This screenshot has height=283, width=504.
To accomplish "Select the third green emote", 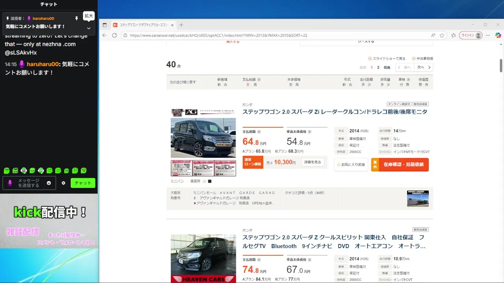I will coord(24,171).
